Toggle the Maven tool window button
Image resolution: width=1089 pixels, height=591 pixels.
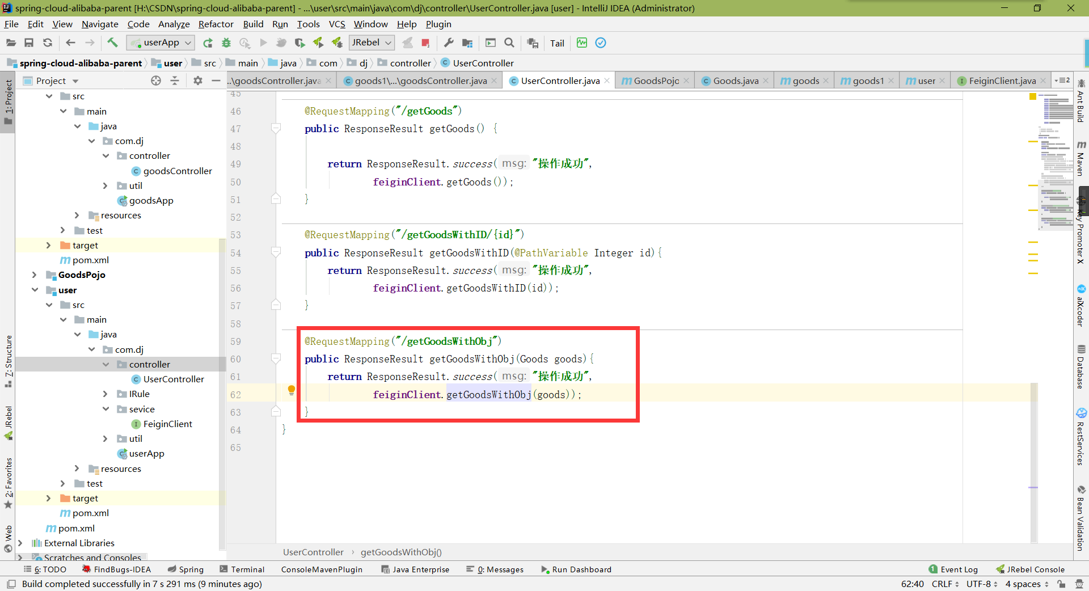click(1081, 158)
